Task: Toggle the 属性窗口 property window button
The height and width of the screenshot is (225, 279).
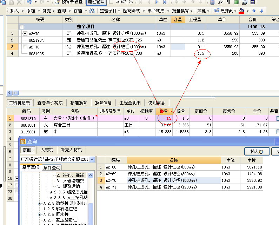Action: coord(96,2)
